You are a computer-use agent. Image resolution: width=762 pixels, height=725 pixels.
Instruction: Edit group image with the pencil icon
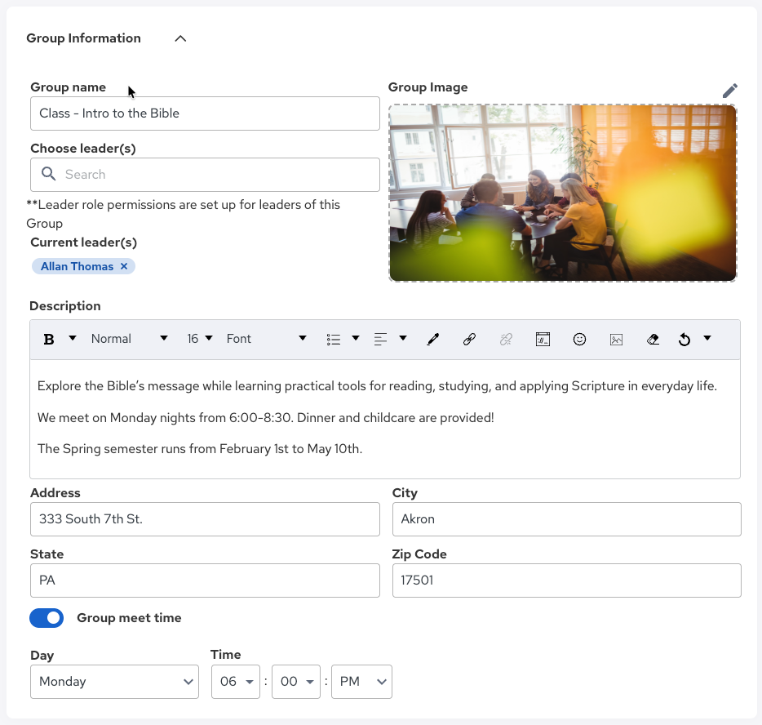(729, 91)
